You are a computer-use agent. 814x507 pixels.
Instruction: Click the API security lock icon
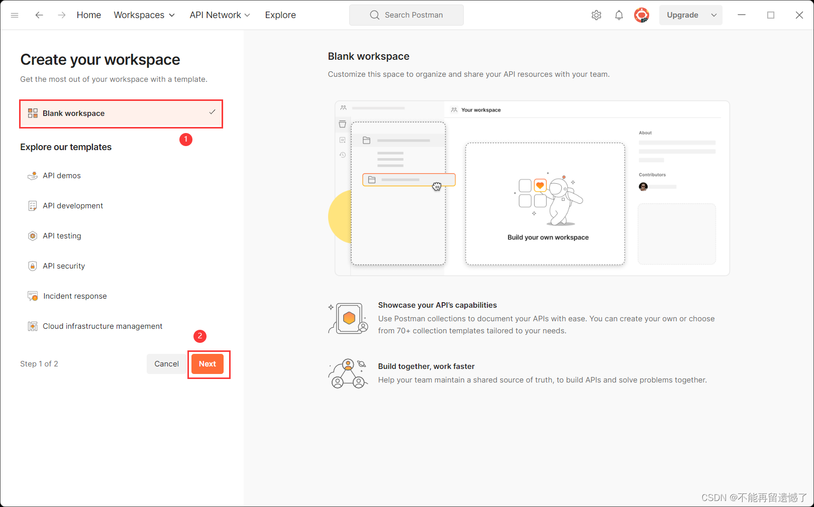(x=33, y=266)
